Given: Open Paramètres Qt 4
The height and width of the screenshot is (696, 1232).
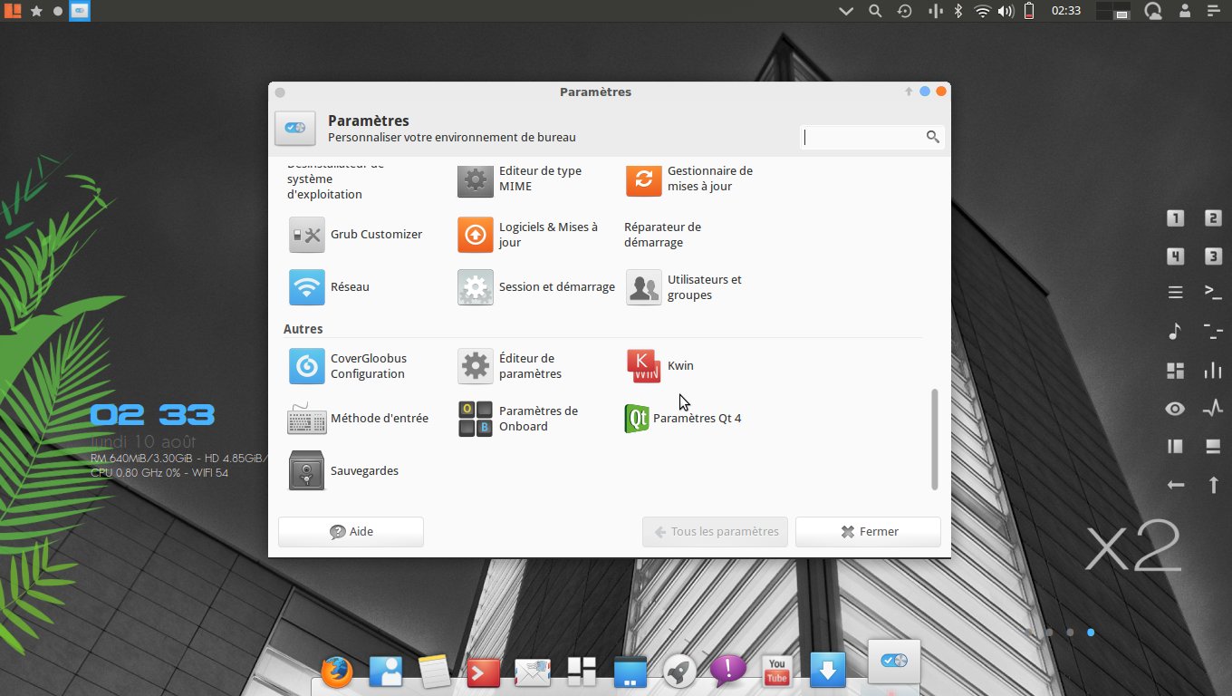Looking at the screenshot, I should point(637,418).
